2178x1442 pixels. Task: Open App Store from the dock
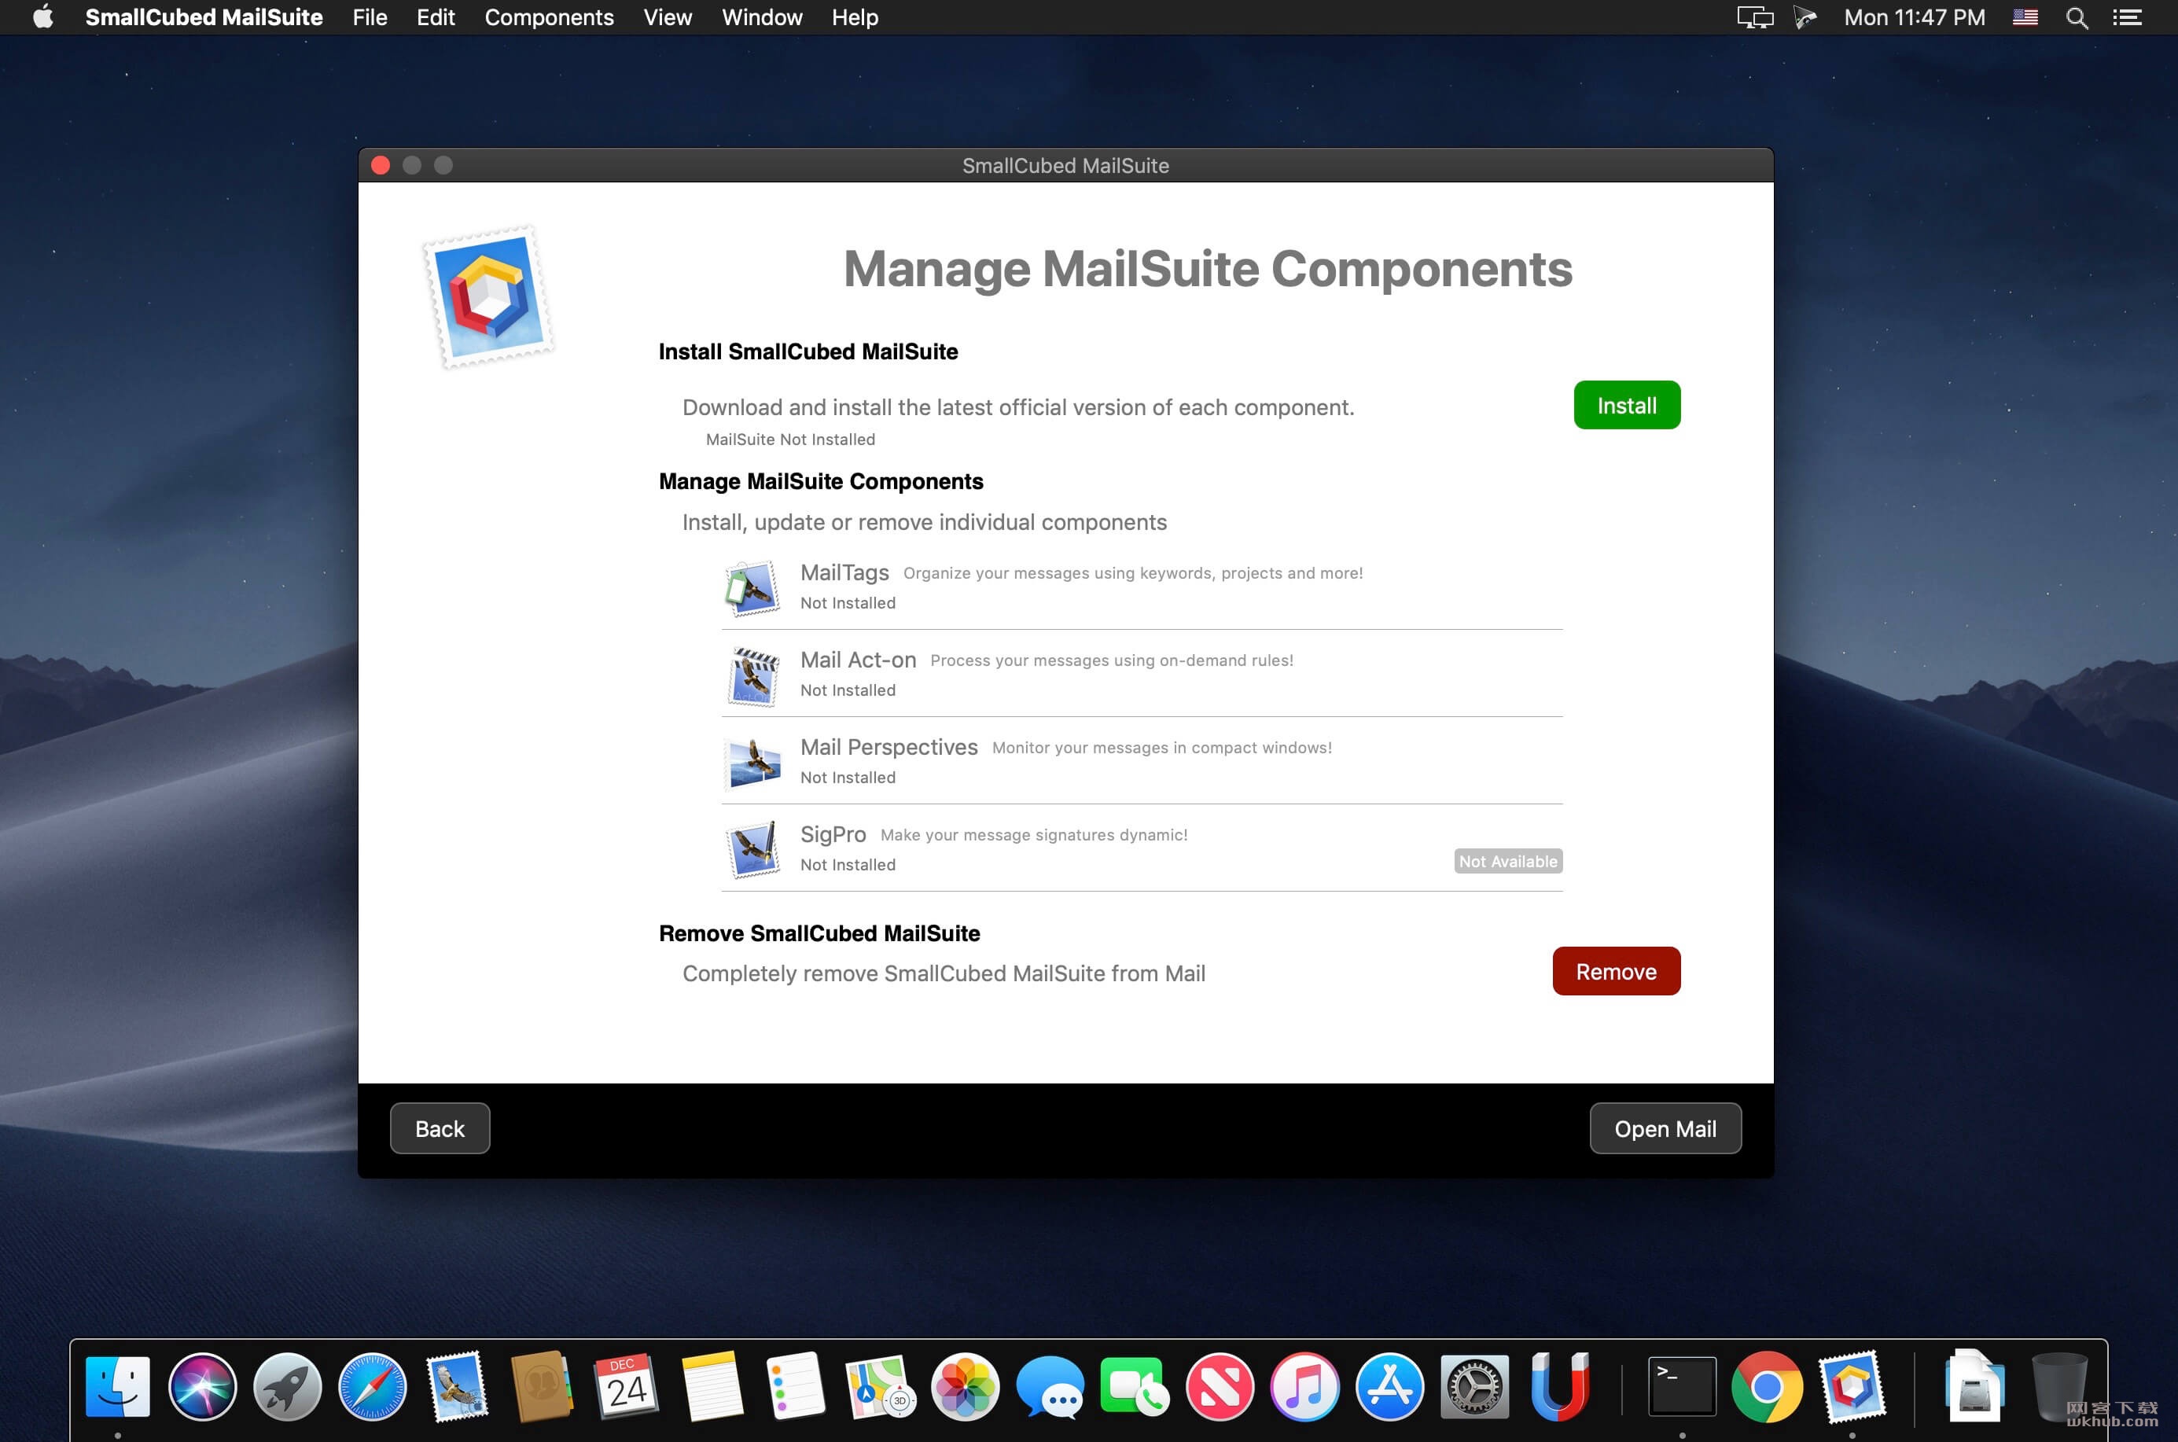(1389, 1386)
